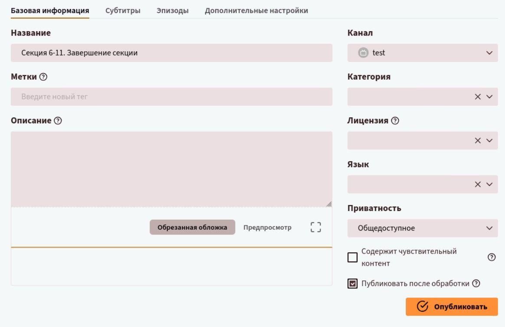This screenshot has height=327, width=505.
Task: Switch to the Субтитры tab
Action: (123, 11)
